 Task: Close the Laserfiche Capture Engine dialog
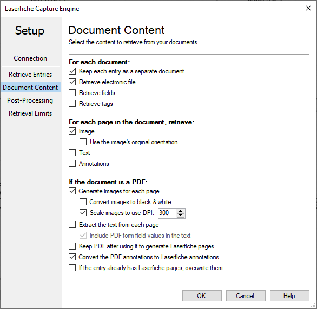pos(308,8)
